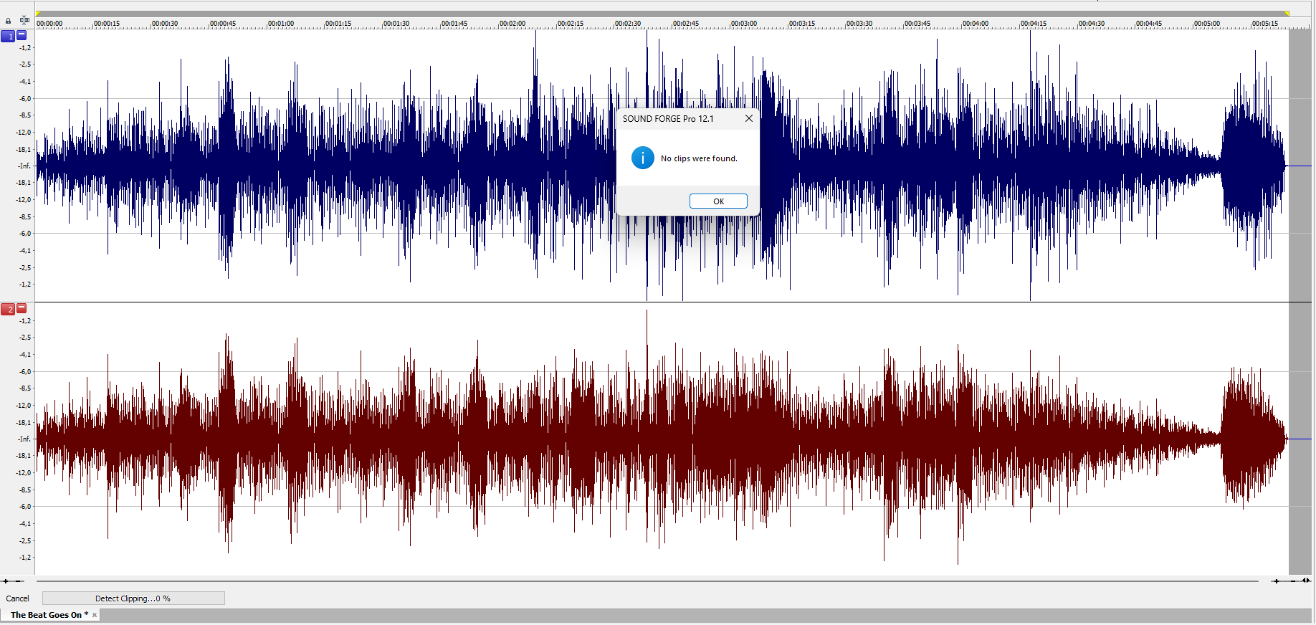1316x625 pixels.
Task: Collapse channel 1 with blue minus button
Action: (22, 34)
